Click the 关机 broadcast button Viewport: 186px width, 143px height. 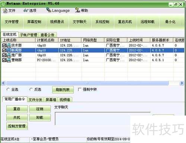(17, 117)
